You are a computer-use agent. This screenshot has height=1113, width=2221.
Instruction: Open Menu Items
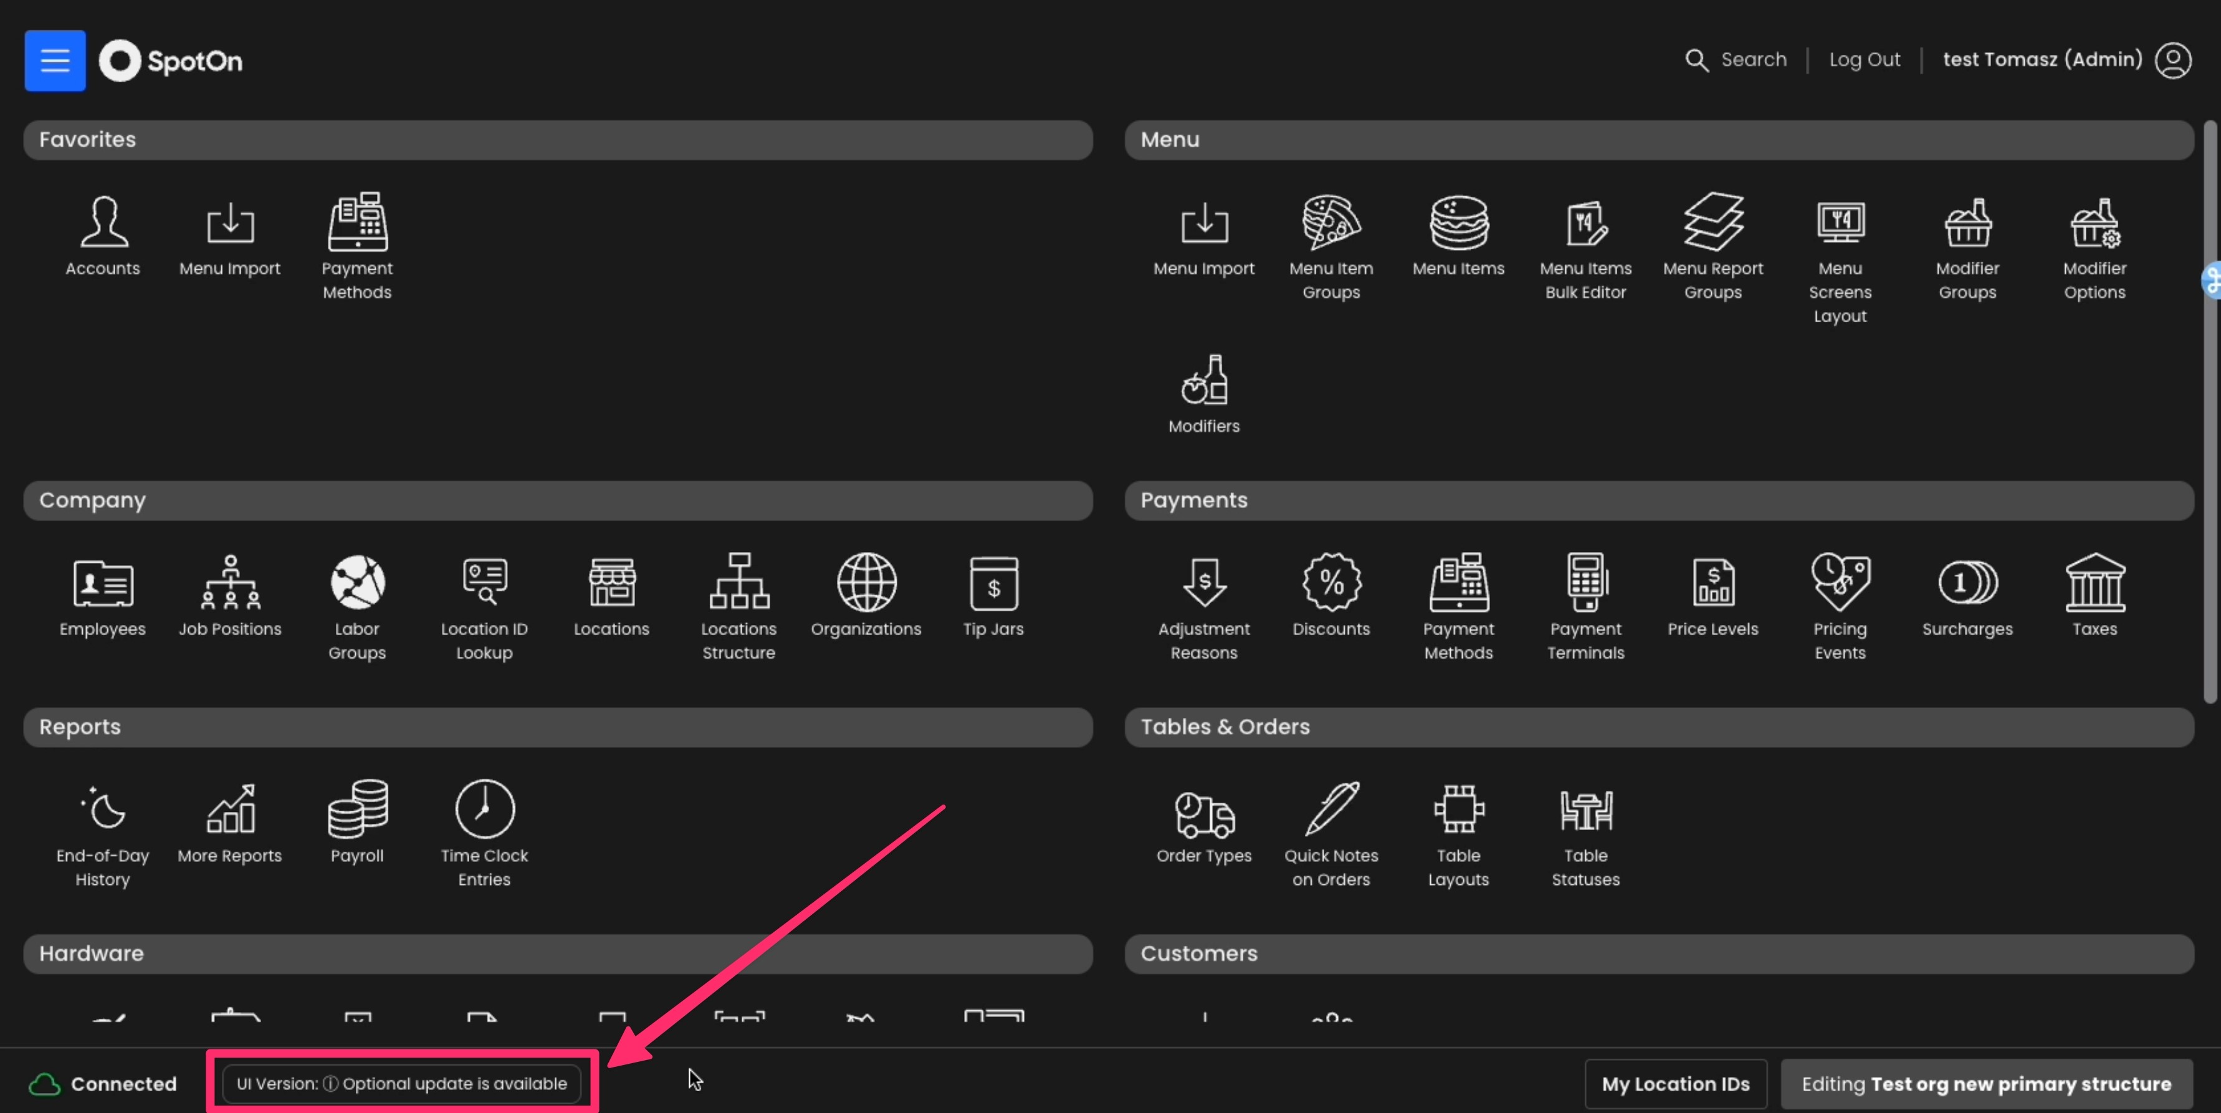tap(1458, 236)
